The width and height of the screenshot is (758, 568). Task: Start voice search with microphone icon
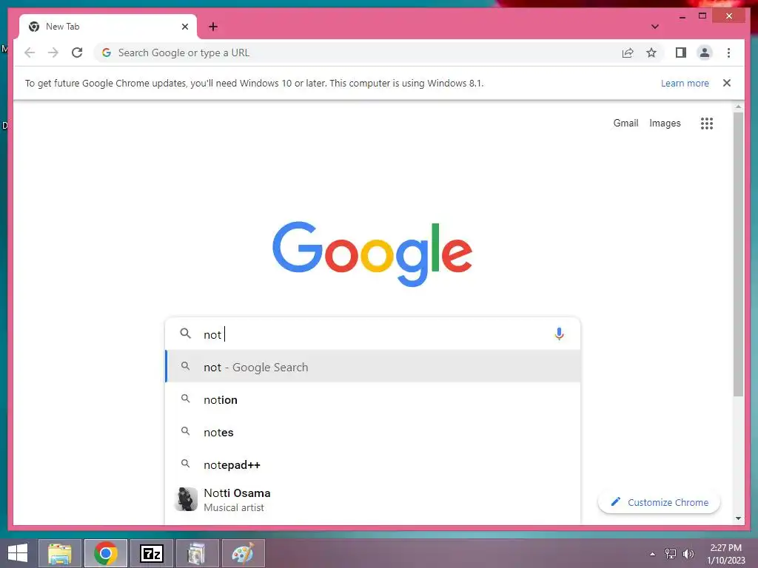point(559,334)
